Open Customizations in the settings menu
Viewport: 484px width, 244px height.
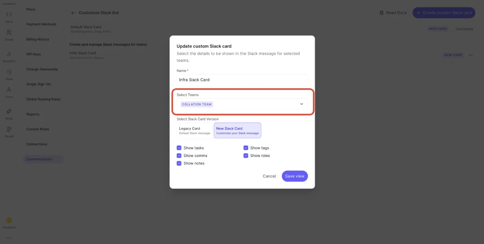coord(43,159)
